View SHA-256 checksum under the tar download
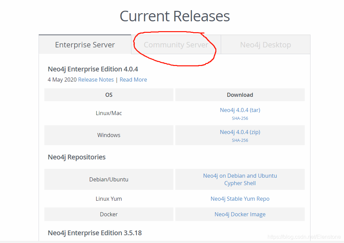The height and width of the screenshot is (243, 344). tap(240, 118)
